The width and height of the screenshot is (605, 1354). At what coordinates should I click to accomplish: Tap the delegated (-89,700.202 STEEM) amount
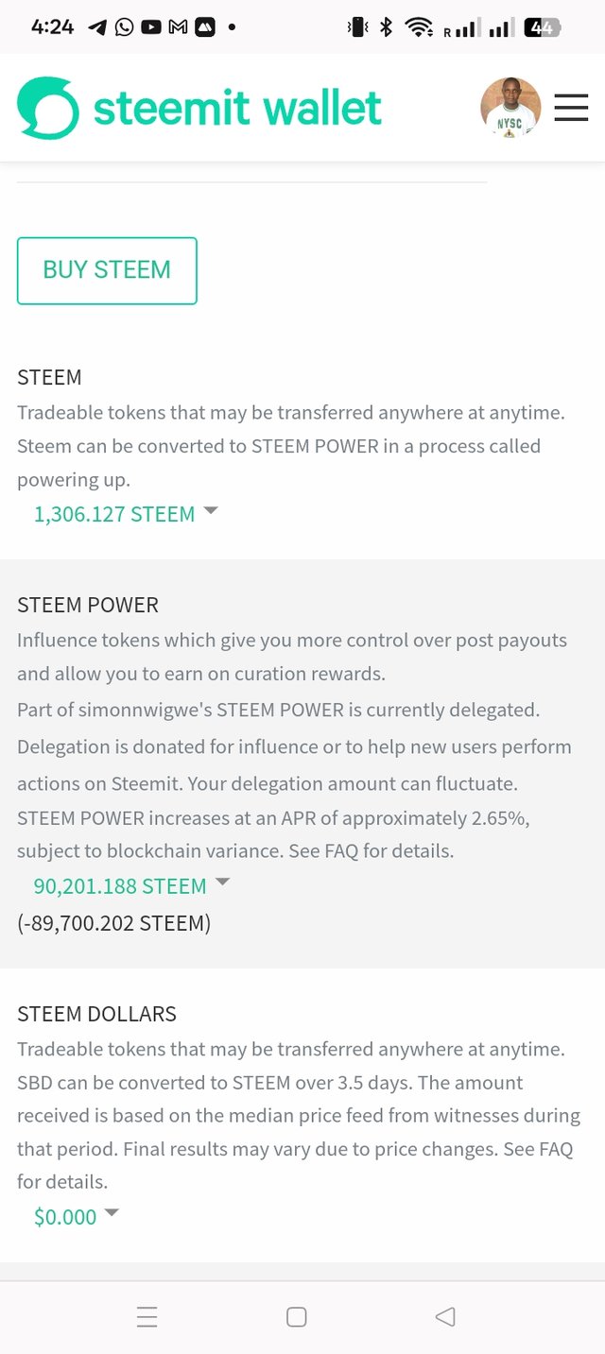[113, 923]
